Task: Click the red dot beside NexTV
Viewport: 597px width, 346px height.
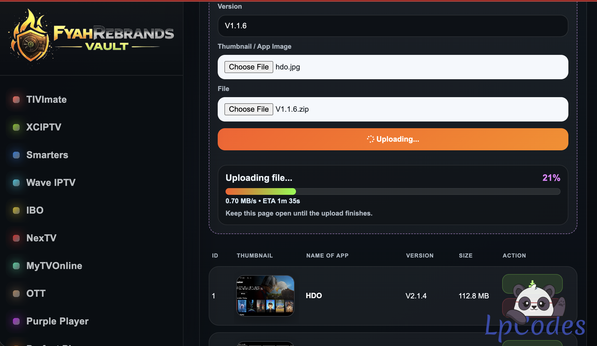Action: coord(16,238)
